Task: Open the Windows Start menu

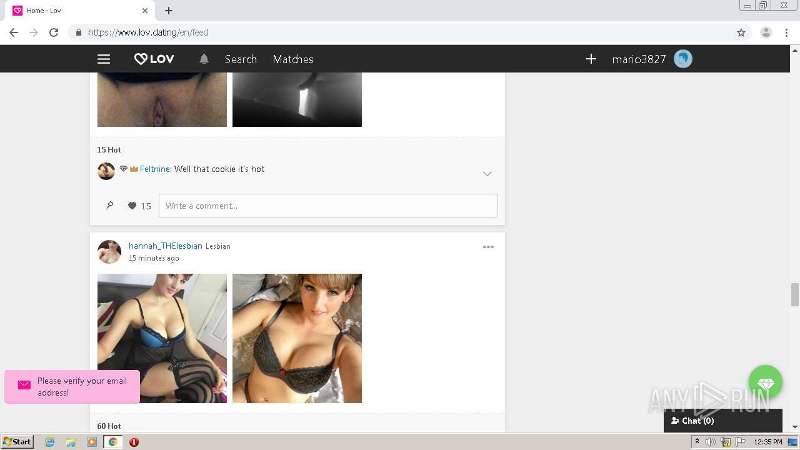Action: coord(17,442)
